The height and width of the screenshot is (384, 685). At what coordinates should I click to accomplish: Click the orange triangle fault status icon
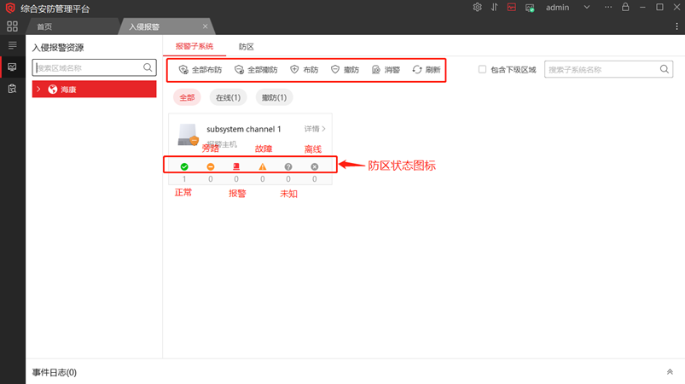pos(263,166)
